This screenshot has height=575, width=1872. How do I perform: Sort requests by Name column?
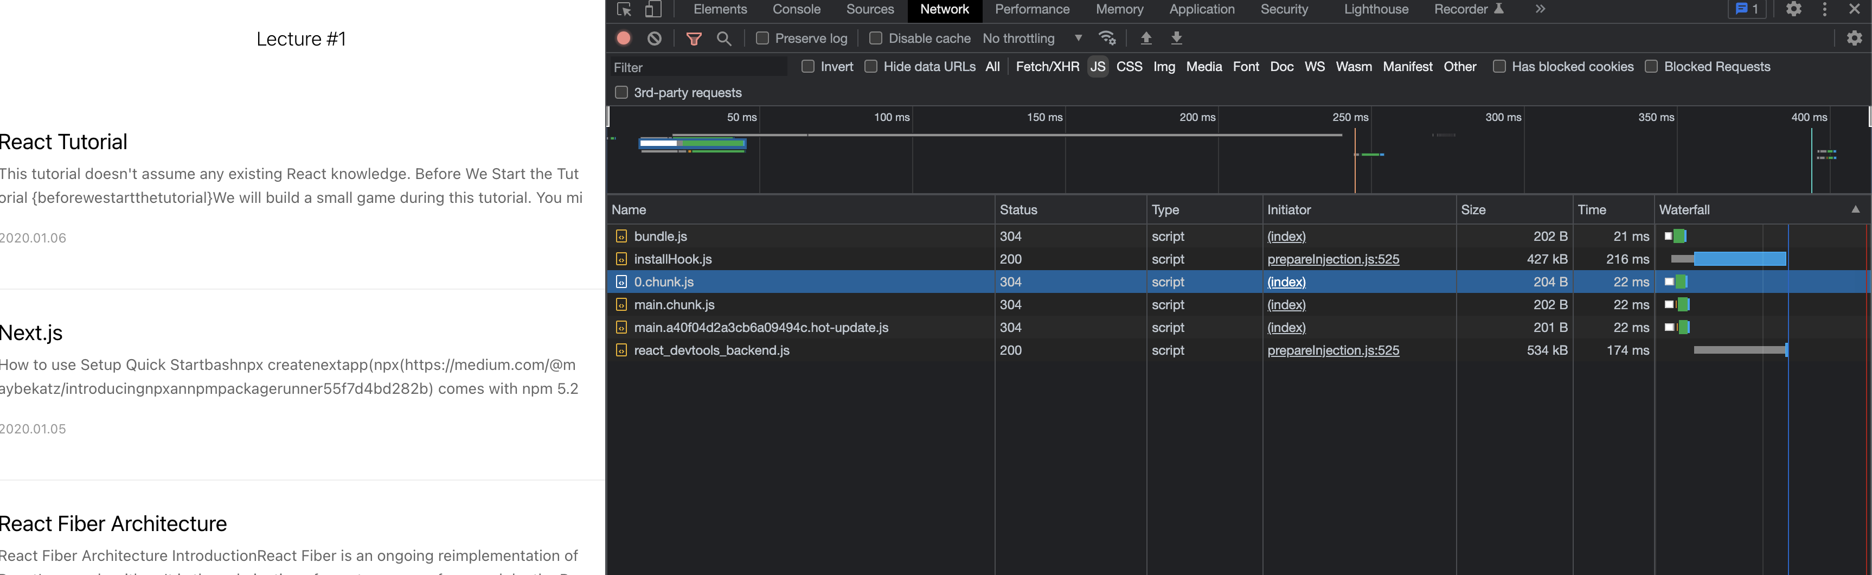point(801,209)
